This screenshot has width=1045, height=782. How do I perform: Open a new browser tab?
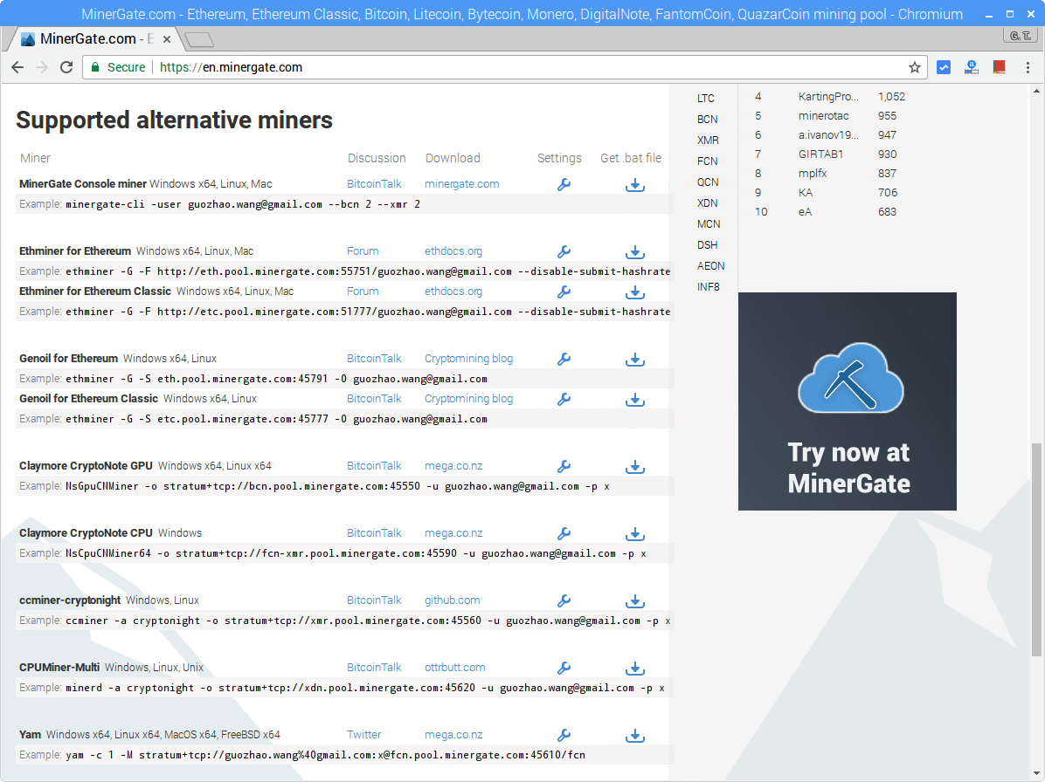(x=199, y=39)
